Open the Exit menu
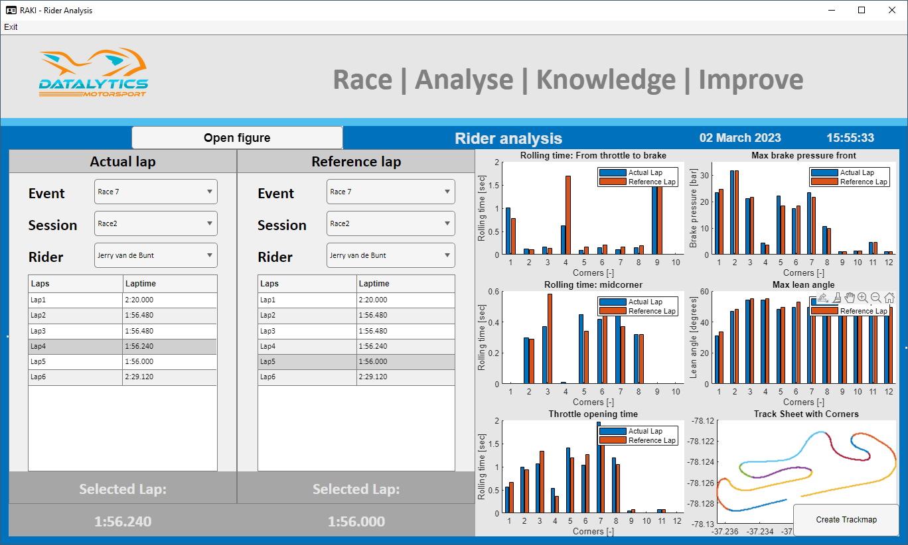 (x=11, y=27)
